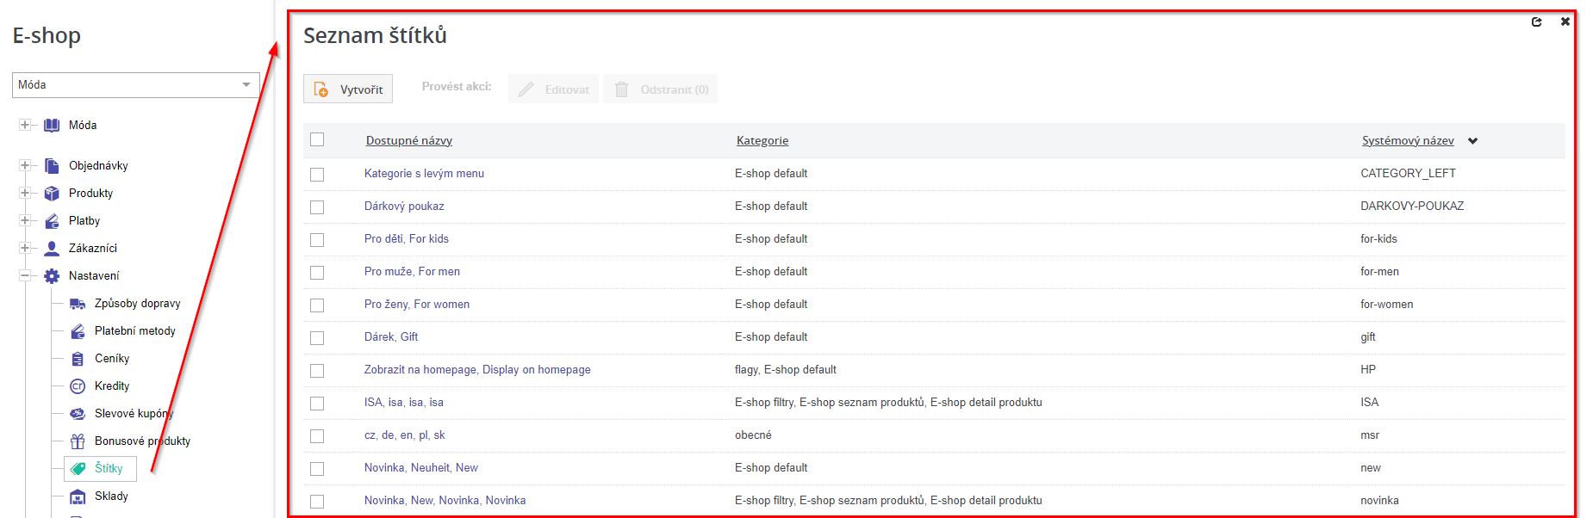Sort table by Kategorie column
This screenshot has height=518, width=1593.
coord(762,141)
